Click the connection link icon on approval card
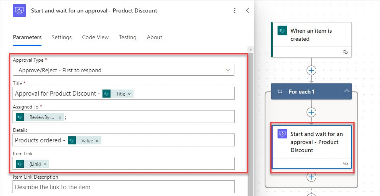380x196 pixels. [345, 163]
